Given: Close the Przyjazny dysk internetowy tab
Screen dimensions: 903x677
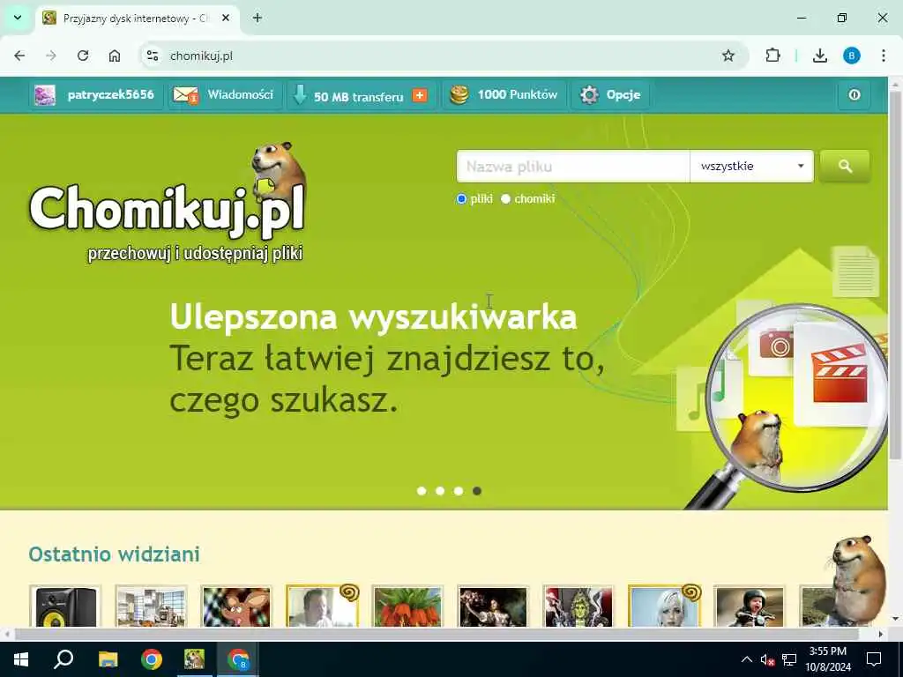Looking at the screenshot, I should point(226,18).
